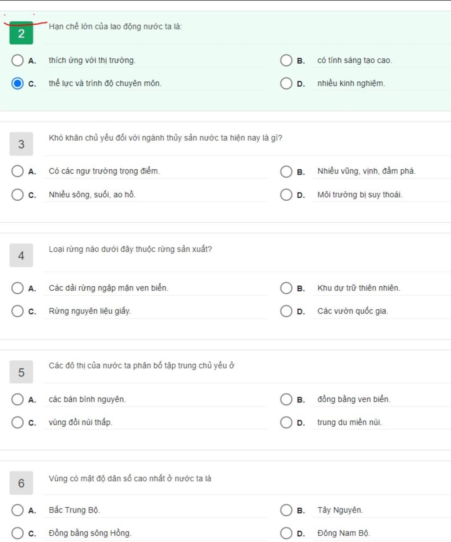The height and width of the screenshot is (542, 451).
Task: Click selected radio C 'thể lực và trình độ'
Action: point(17,83)
